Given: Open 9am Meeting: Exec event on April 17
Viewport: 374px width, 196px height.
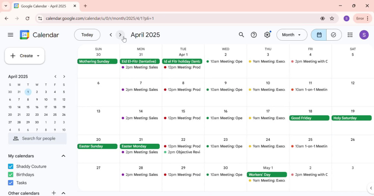Looking at the screenshot, I should [x=267, y=118].
